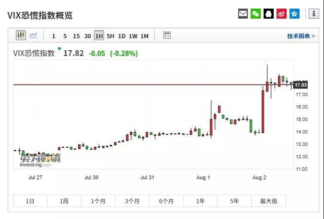This screenshot has height=219, width=324.
Task: Add to favorites with star icon
Action: tap(294, 14)
